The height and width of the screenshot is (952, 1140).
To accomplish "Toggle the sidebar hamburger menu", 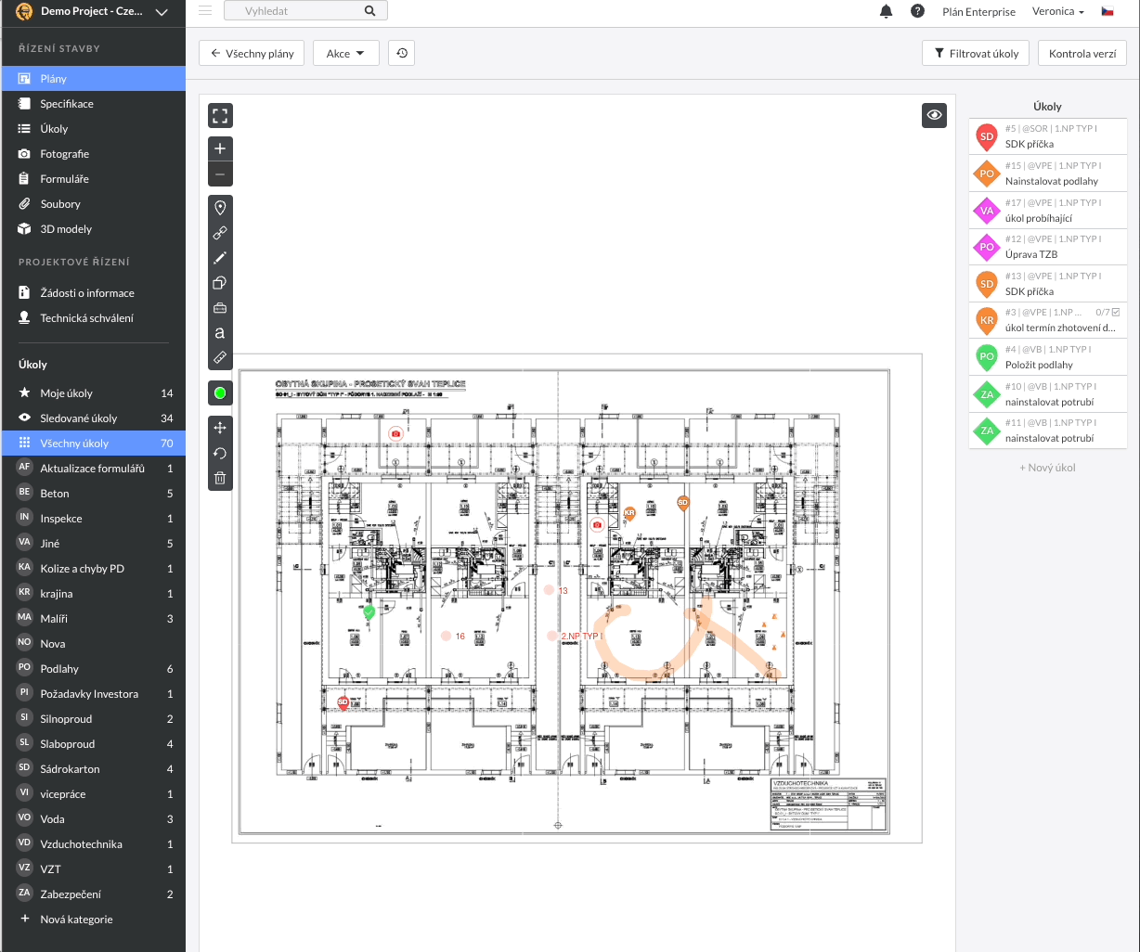I will coord(205,11).
